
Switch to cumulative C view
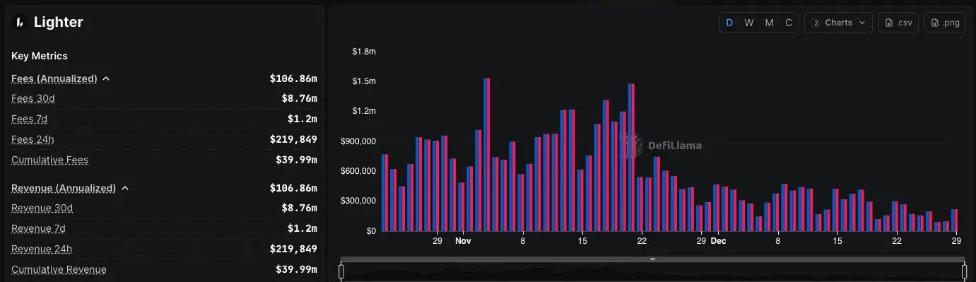pos(789,23)
